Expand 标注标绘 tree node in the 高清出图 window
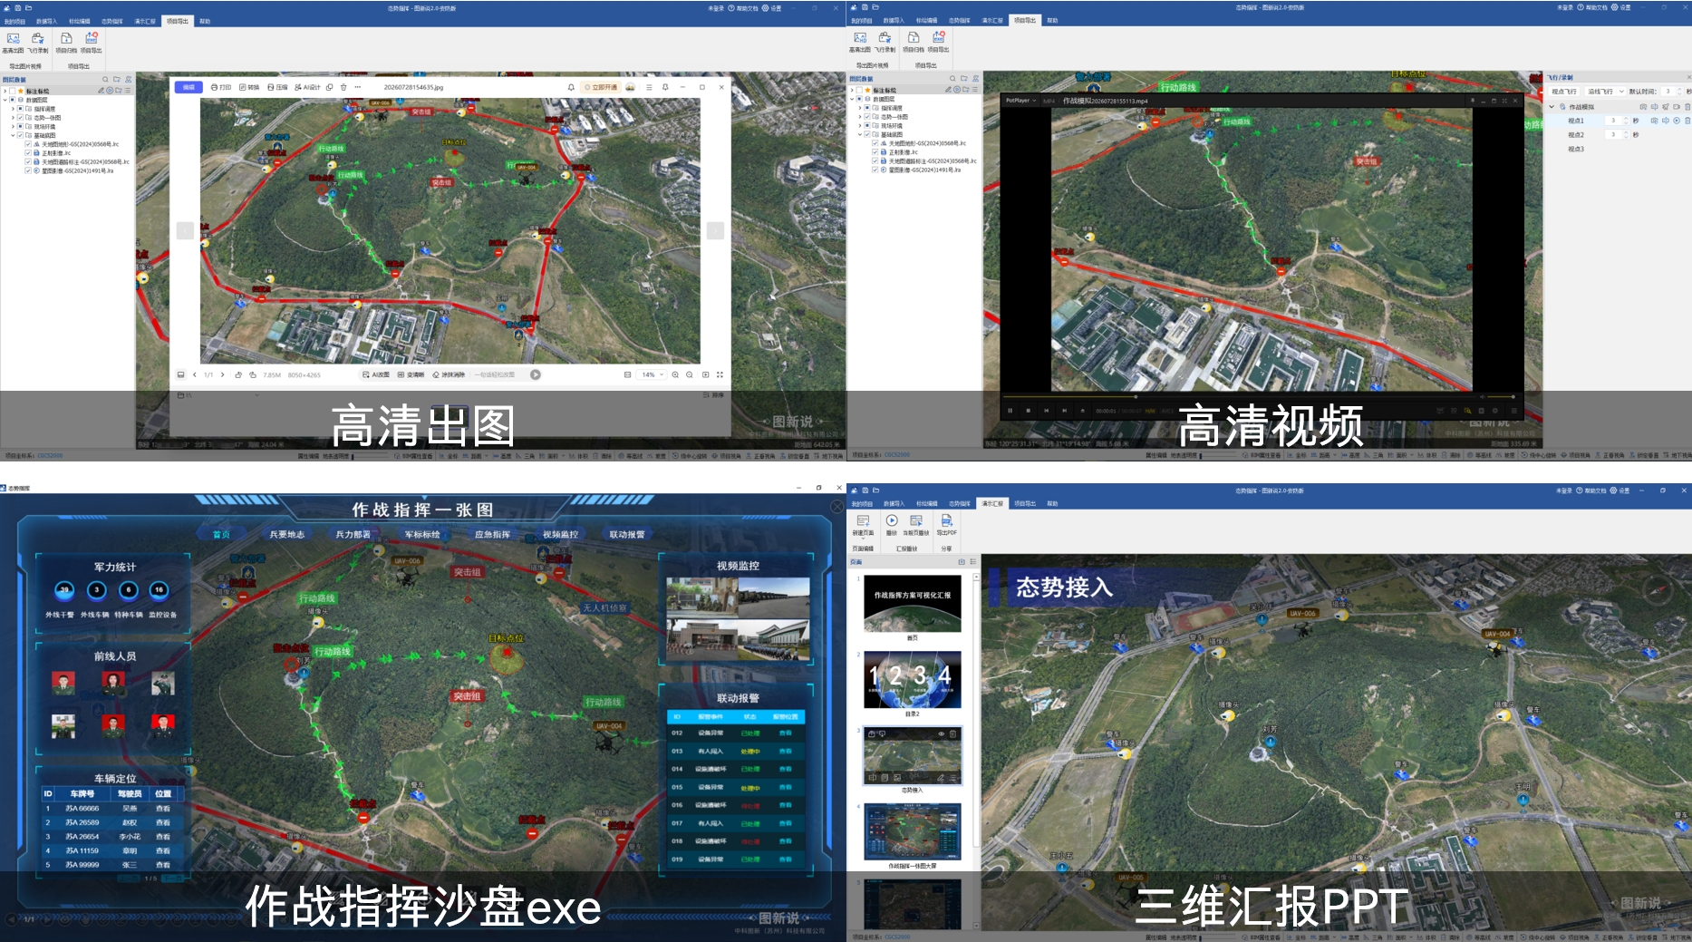Image resolution: width=1692 pixels, height=942 pixels. (5, 91)
